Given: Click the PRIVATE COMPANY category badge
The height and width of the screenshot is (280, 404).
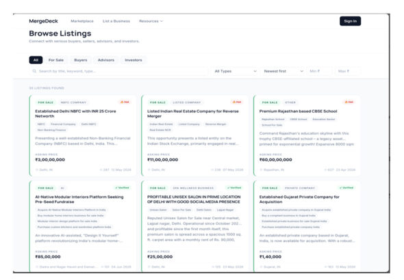Looking at the screenshot, I should click(x=300, y=188).
